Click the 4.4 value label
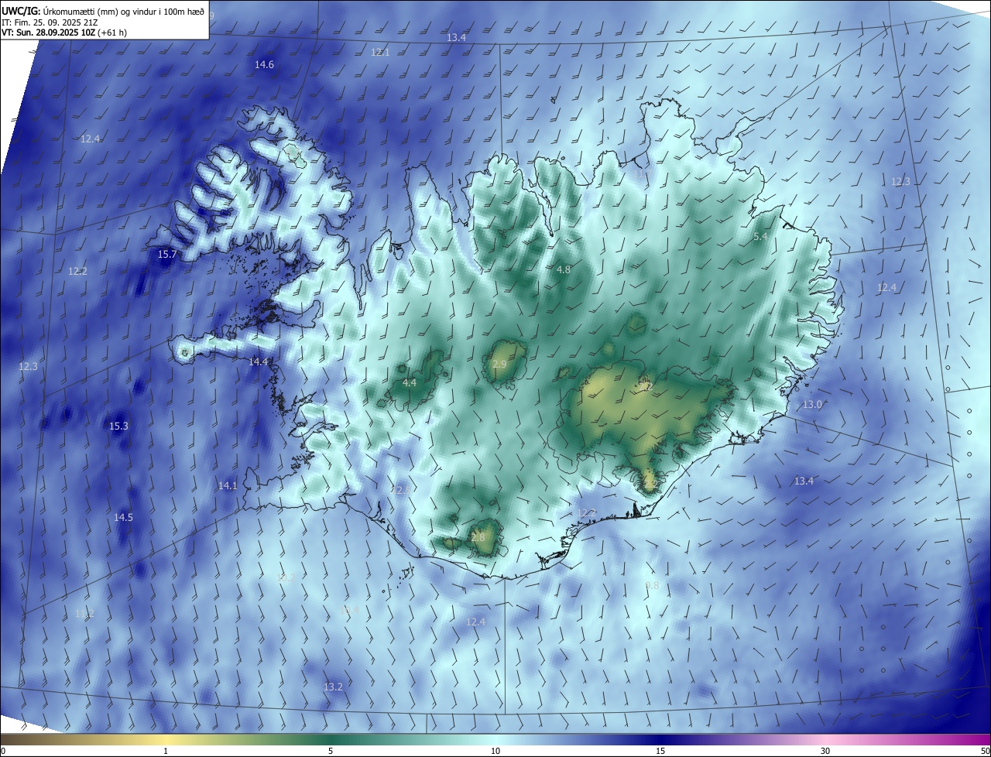 tap(410, 383)
